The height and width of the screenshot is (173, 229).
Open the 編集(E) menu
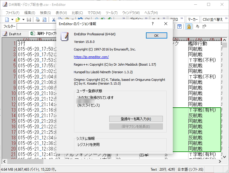click(30, 13)
